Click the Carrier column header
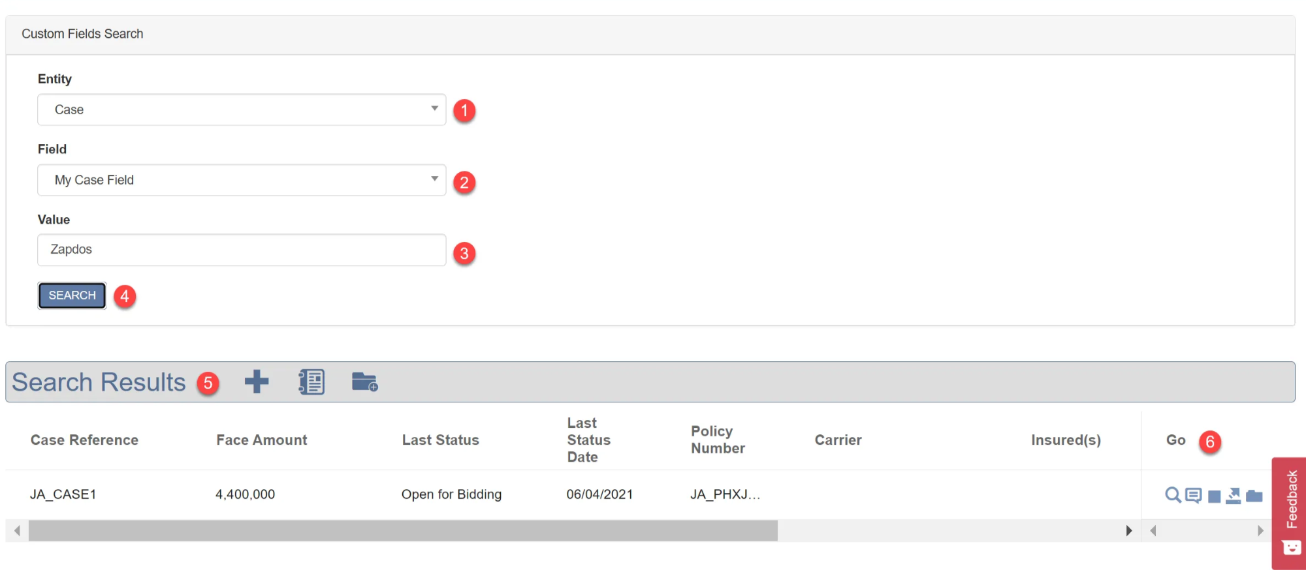 [838, 440]
